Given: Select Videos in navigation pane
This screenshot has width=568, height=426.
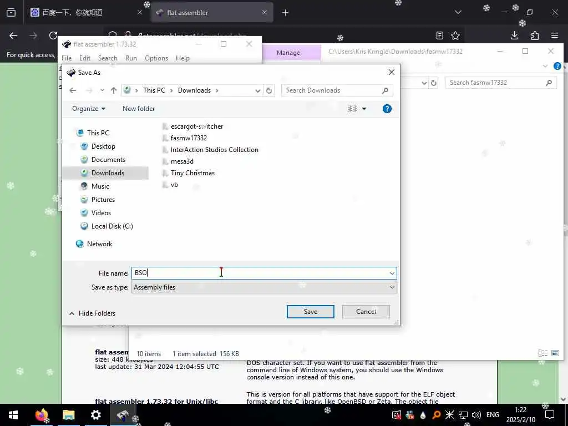Looking at the screenshot, I should 101,213.
